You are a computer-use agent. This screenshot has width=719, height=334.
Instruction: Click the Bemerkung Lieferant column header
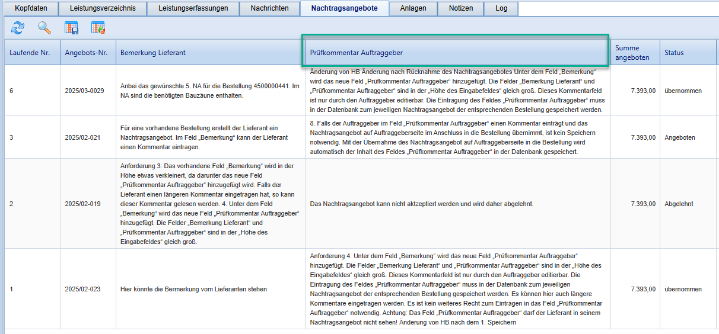(153, 53)
